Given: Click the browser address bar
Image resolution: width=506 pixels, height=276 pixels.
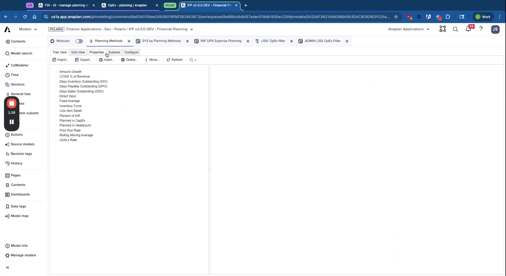Looking at the screenshot, I should (220, 17).
